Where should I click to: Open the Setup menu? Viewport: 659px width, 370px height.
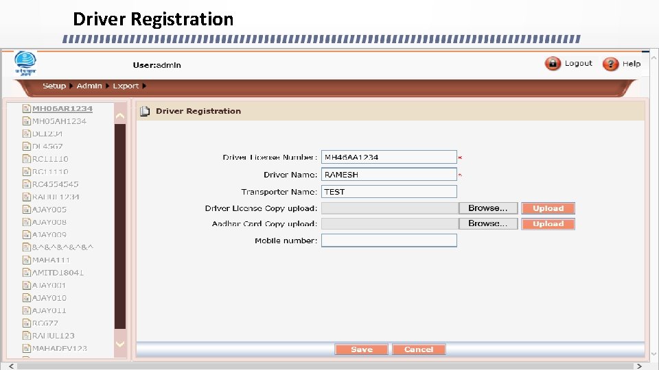54,86
